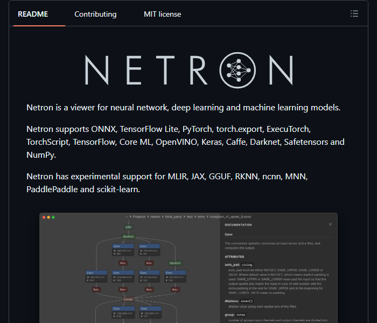Click the 'third_party' breadcrumb in screenshot title

click(x=173, y=217)
